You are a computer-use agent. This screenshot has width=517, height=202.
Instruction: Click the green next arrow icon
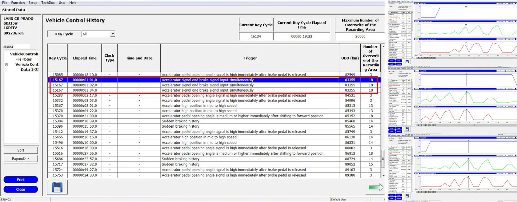376,187
